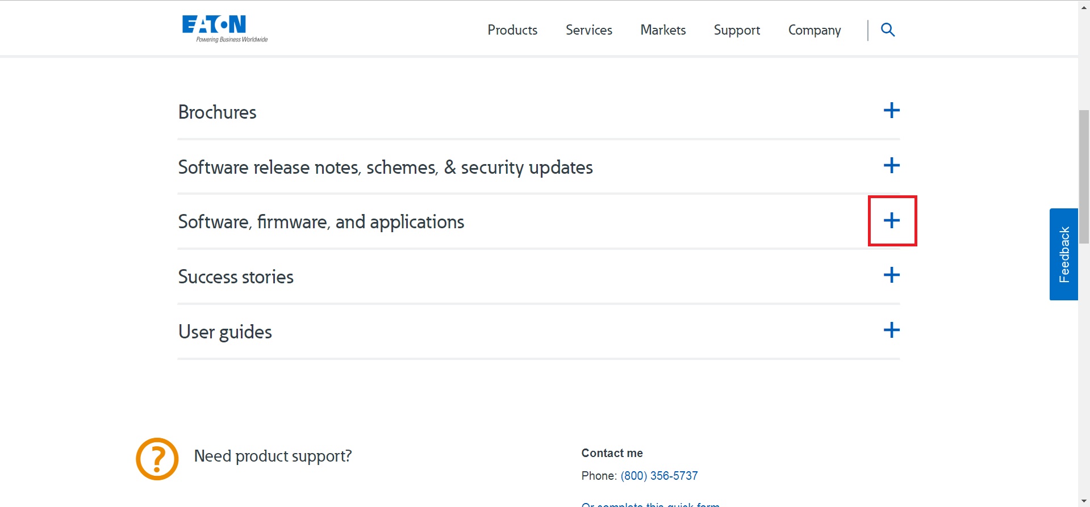Open the Company menu
Screen dimensions: 1090x507
coord(814,30)
